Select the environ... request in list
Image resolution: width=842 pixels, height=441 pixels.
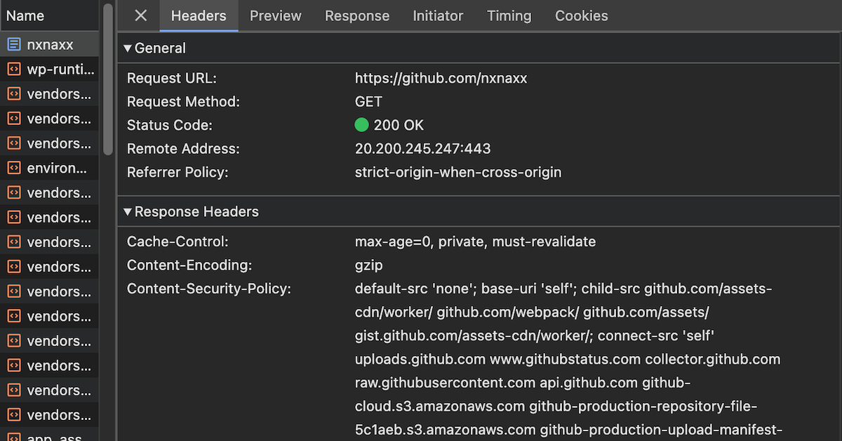coord(56,168)
